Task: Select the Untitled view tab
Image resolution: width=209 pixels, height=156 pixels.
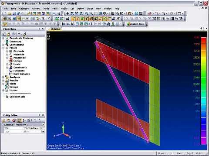Action: click(x=55, y=29)
